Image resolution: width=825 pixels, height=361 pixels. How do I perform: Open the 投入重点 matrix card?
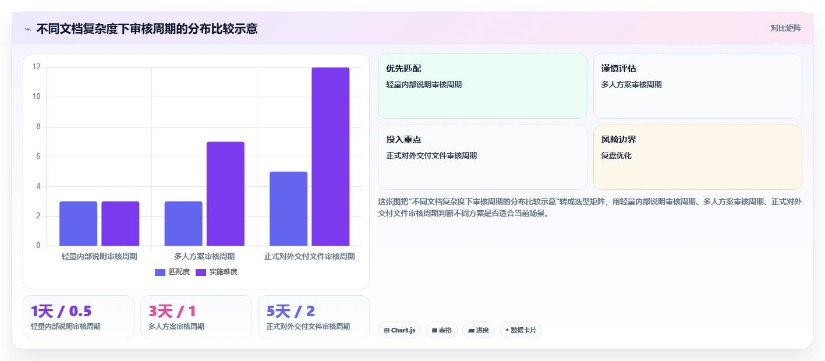[x=483, y=157]
